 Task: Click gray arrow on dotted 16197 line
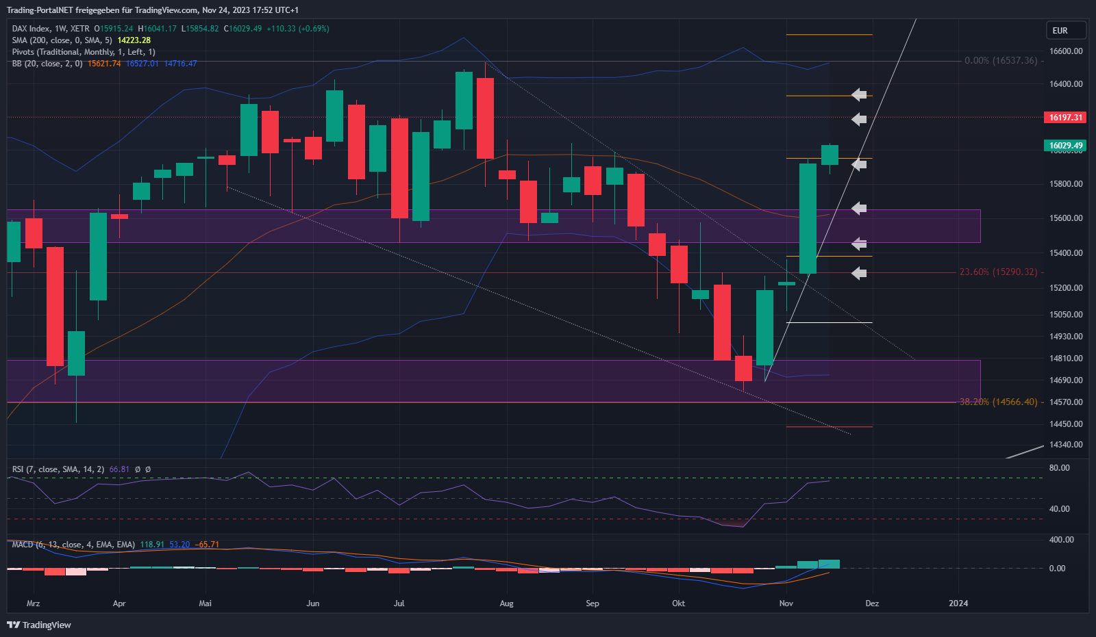[x=859, y=119]
